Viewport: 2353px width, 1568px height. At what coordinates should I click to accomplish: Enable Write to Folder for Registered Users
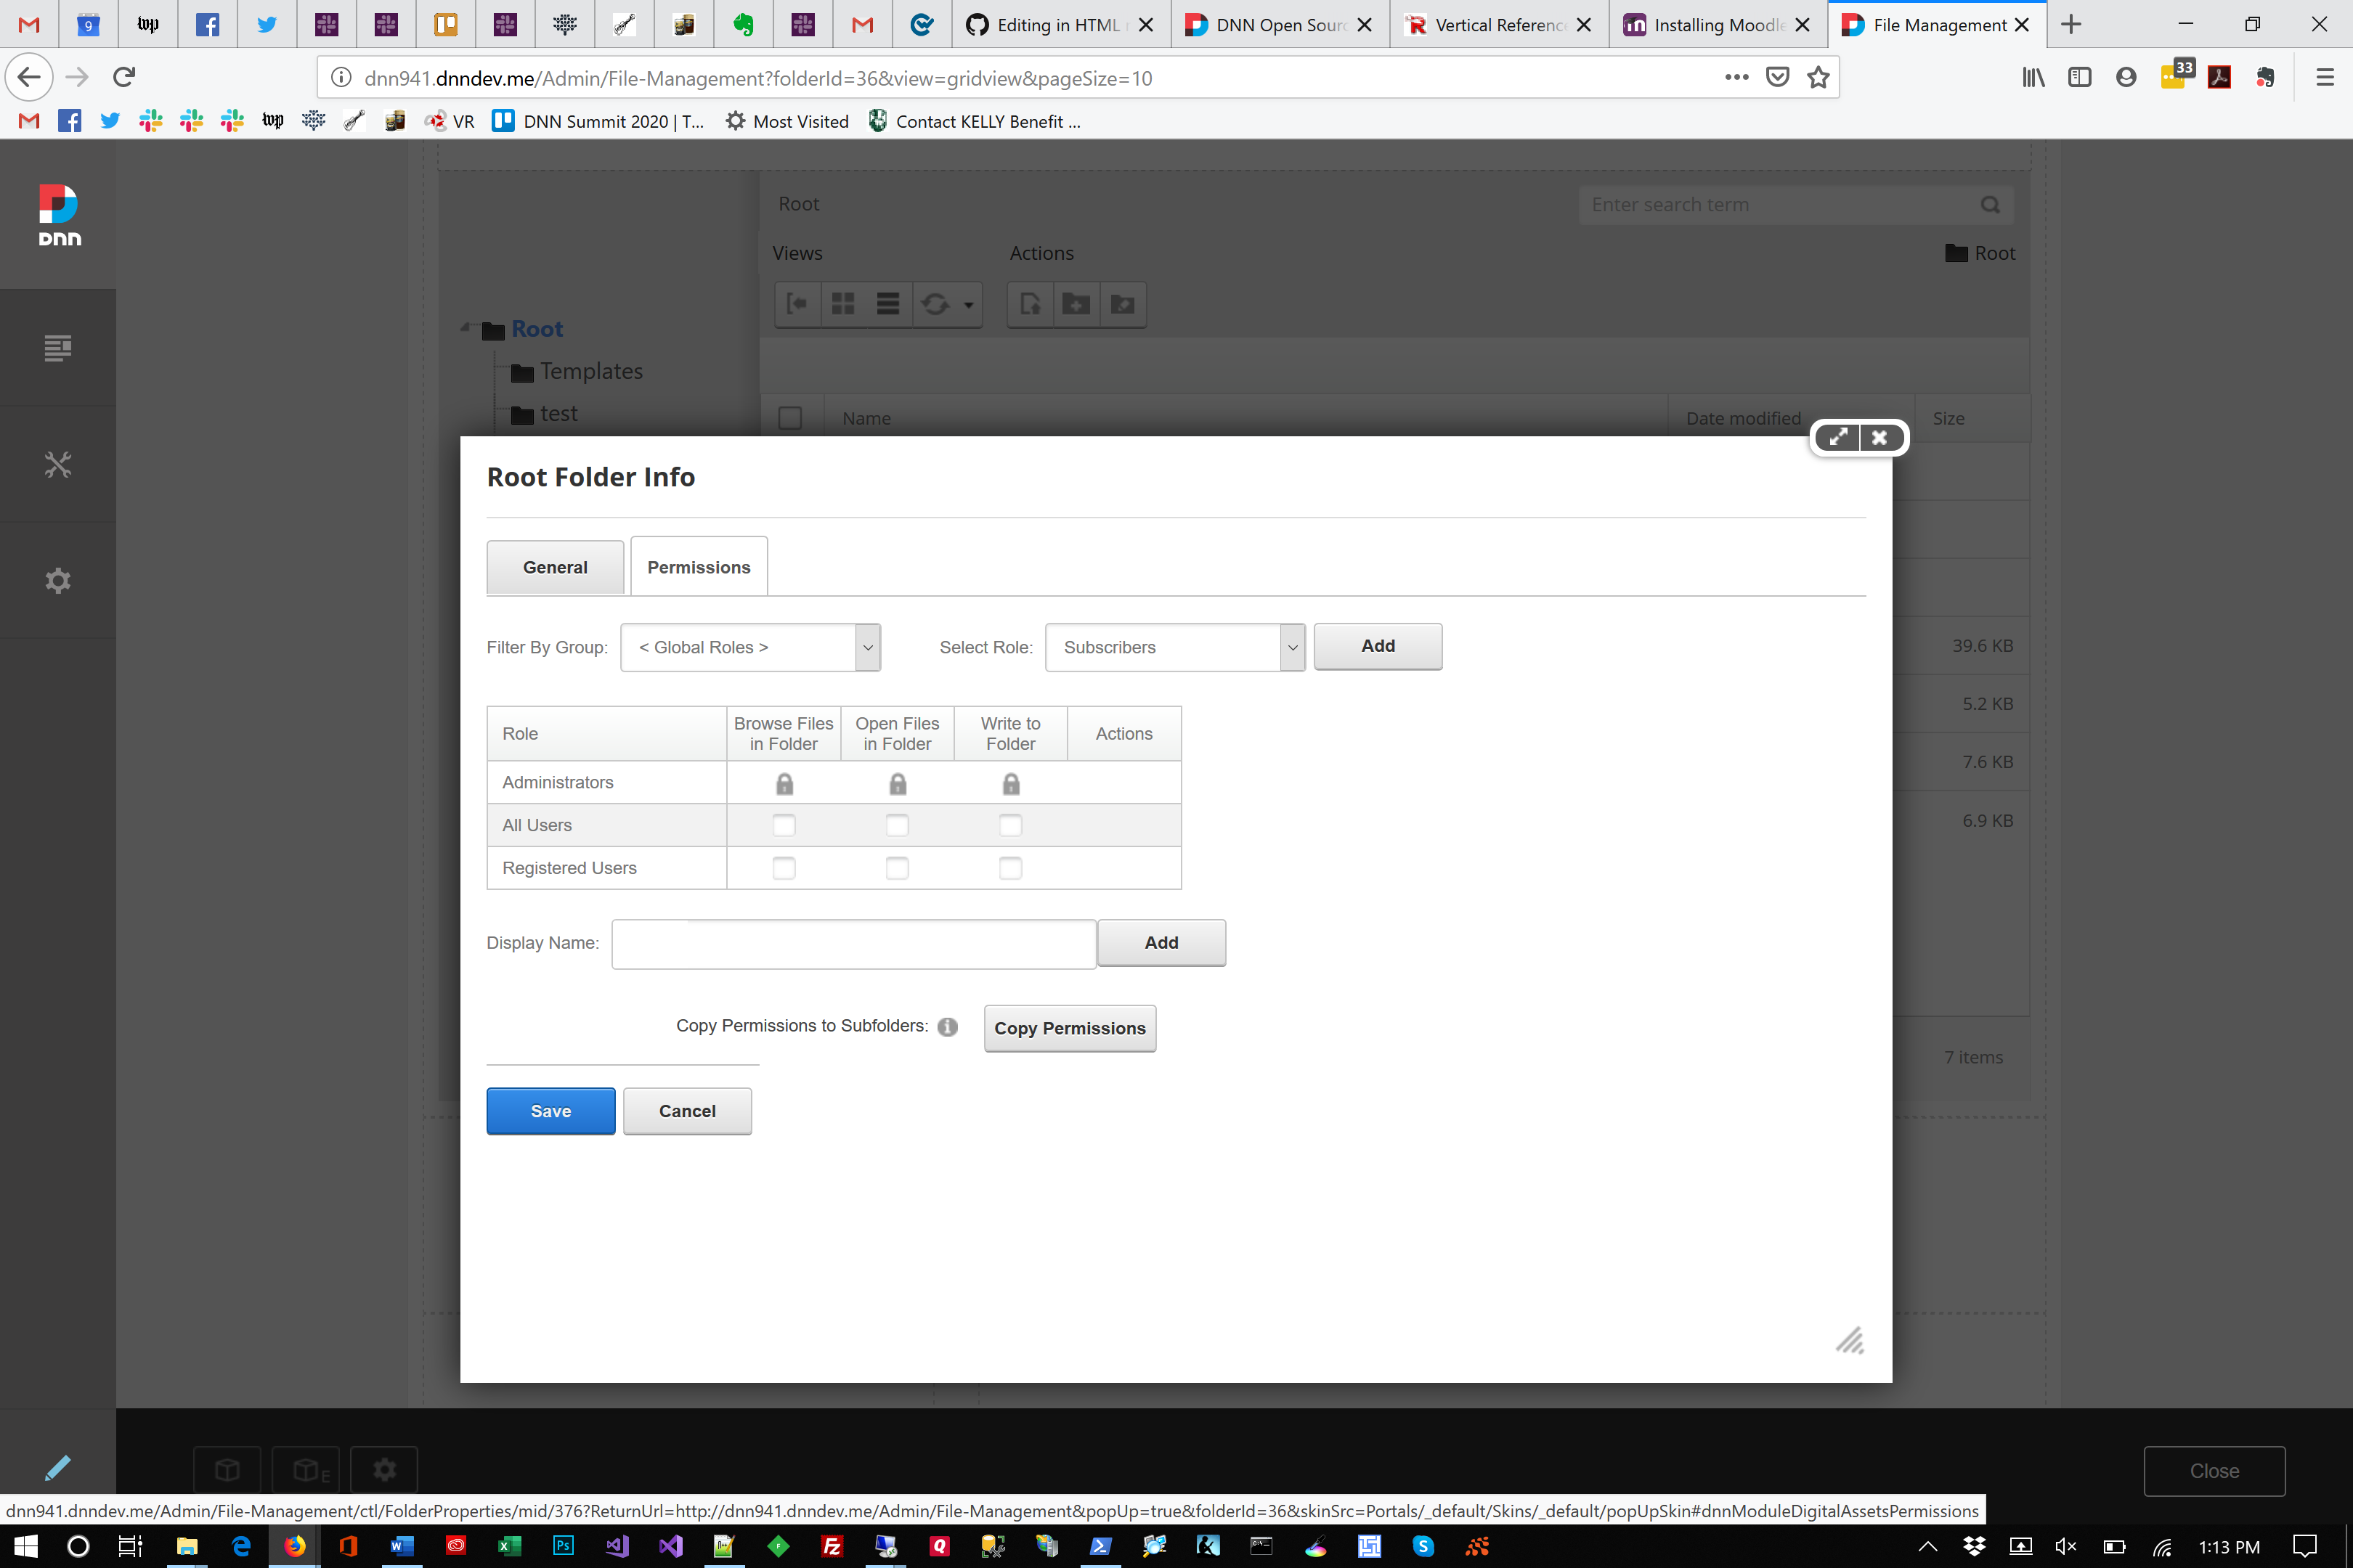[x=1010, y=868]
